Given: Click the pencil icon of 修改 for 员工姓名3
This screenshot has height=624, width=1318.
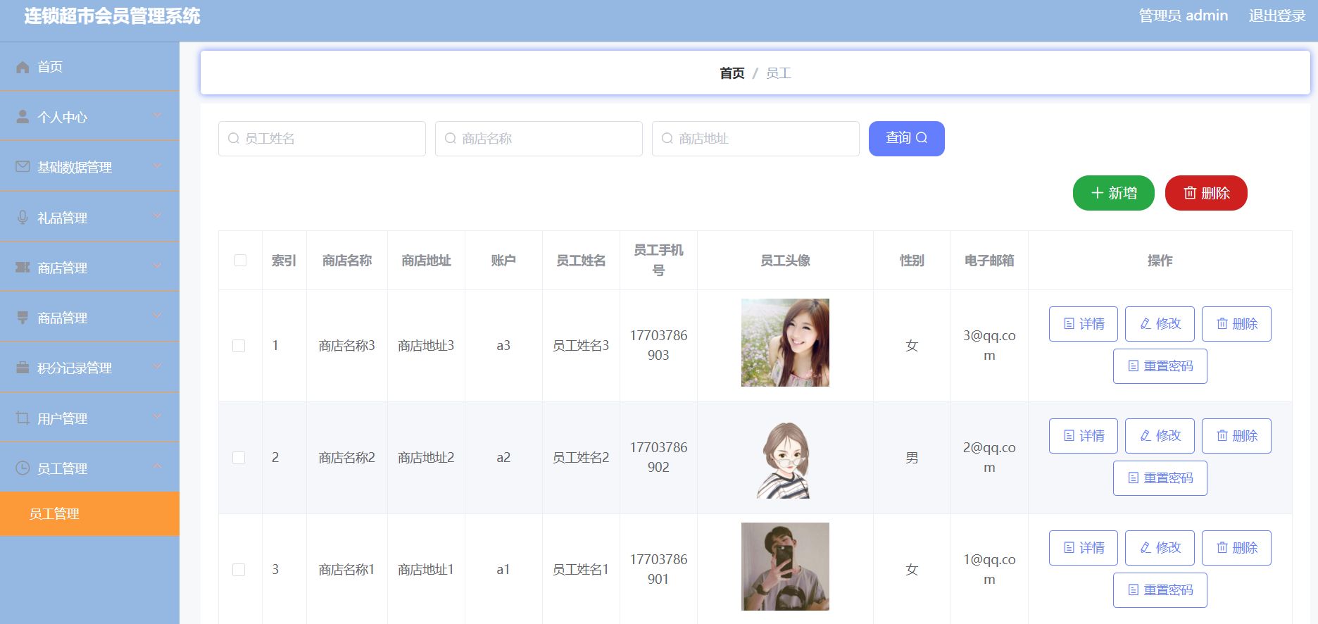Looking at the screenshot, I should (x=1146, y=324).
